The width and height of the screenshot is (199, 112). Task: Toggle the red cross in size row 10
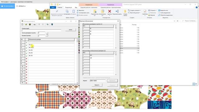[26, 67]
